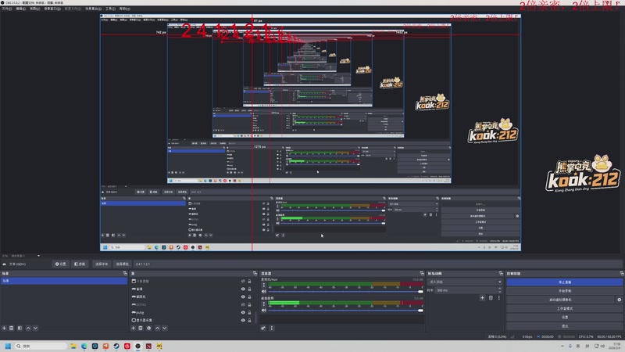Open the 场景集合(S) menu
Viewport: 625px width, 352px height.
[93, 9]
